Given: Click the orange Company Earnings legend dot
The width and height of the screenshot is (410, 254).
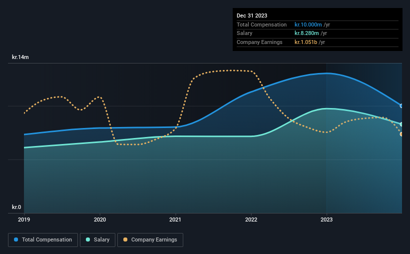Looking at the screenshot, I should [x=125, y=239].
